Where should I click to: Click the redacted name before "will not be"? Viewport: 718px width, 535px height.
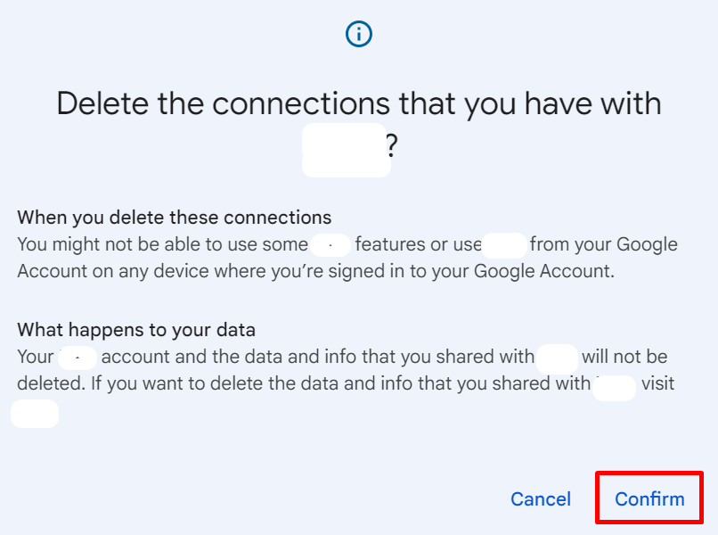557,359
